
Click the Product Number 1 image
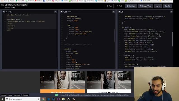[63, 80]
